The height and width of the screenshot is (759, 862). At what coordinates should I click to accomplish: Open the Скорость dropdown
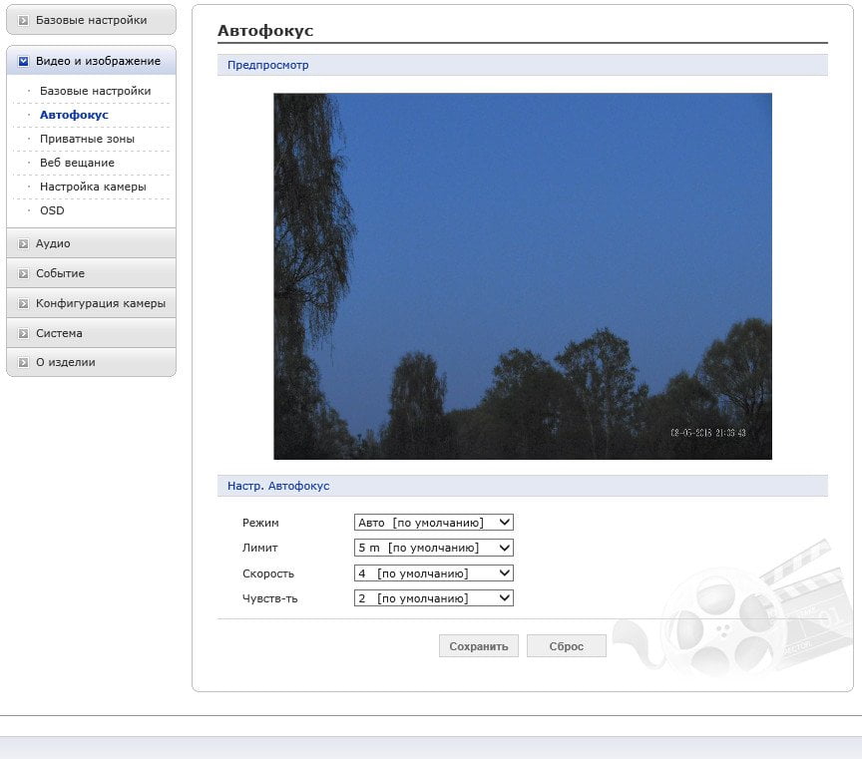click(x=434, y=573)
